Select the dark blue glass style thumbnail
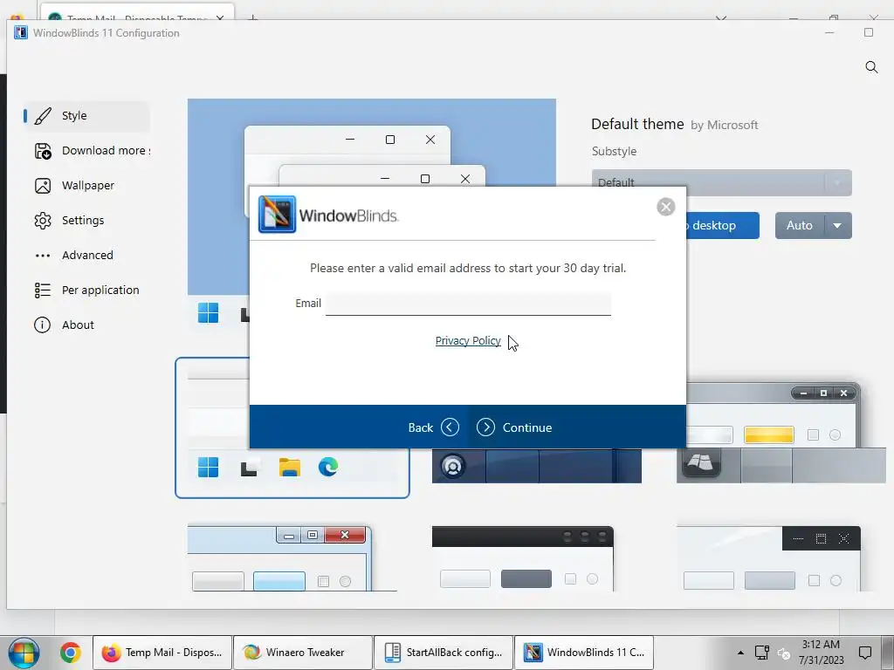The height and width of the screenshot is (670, 894). click(537, 466)
